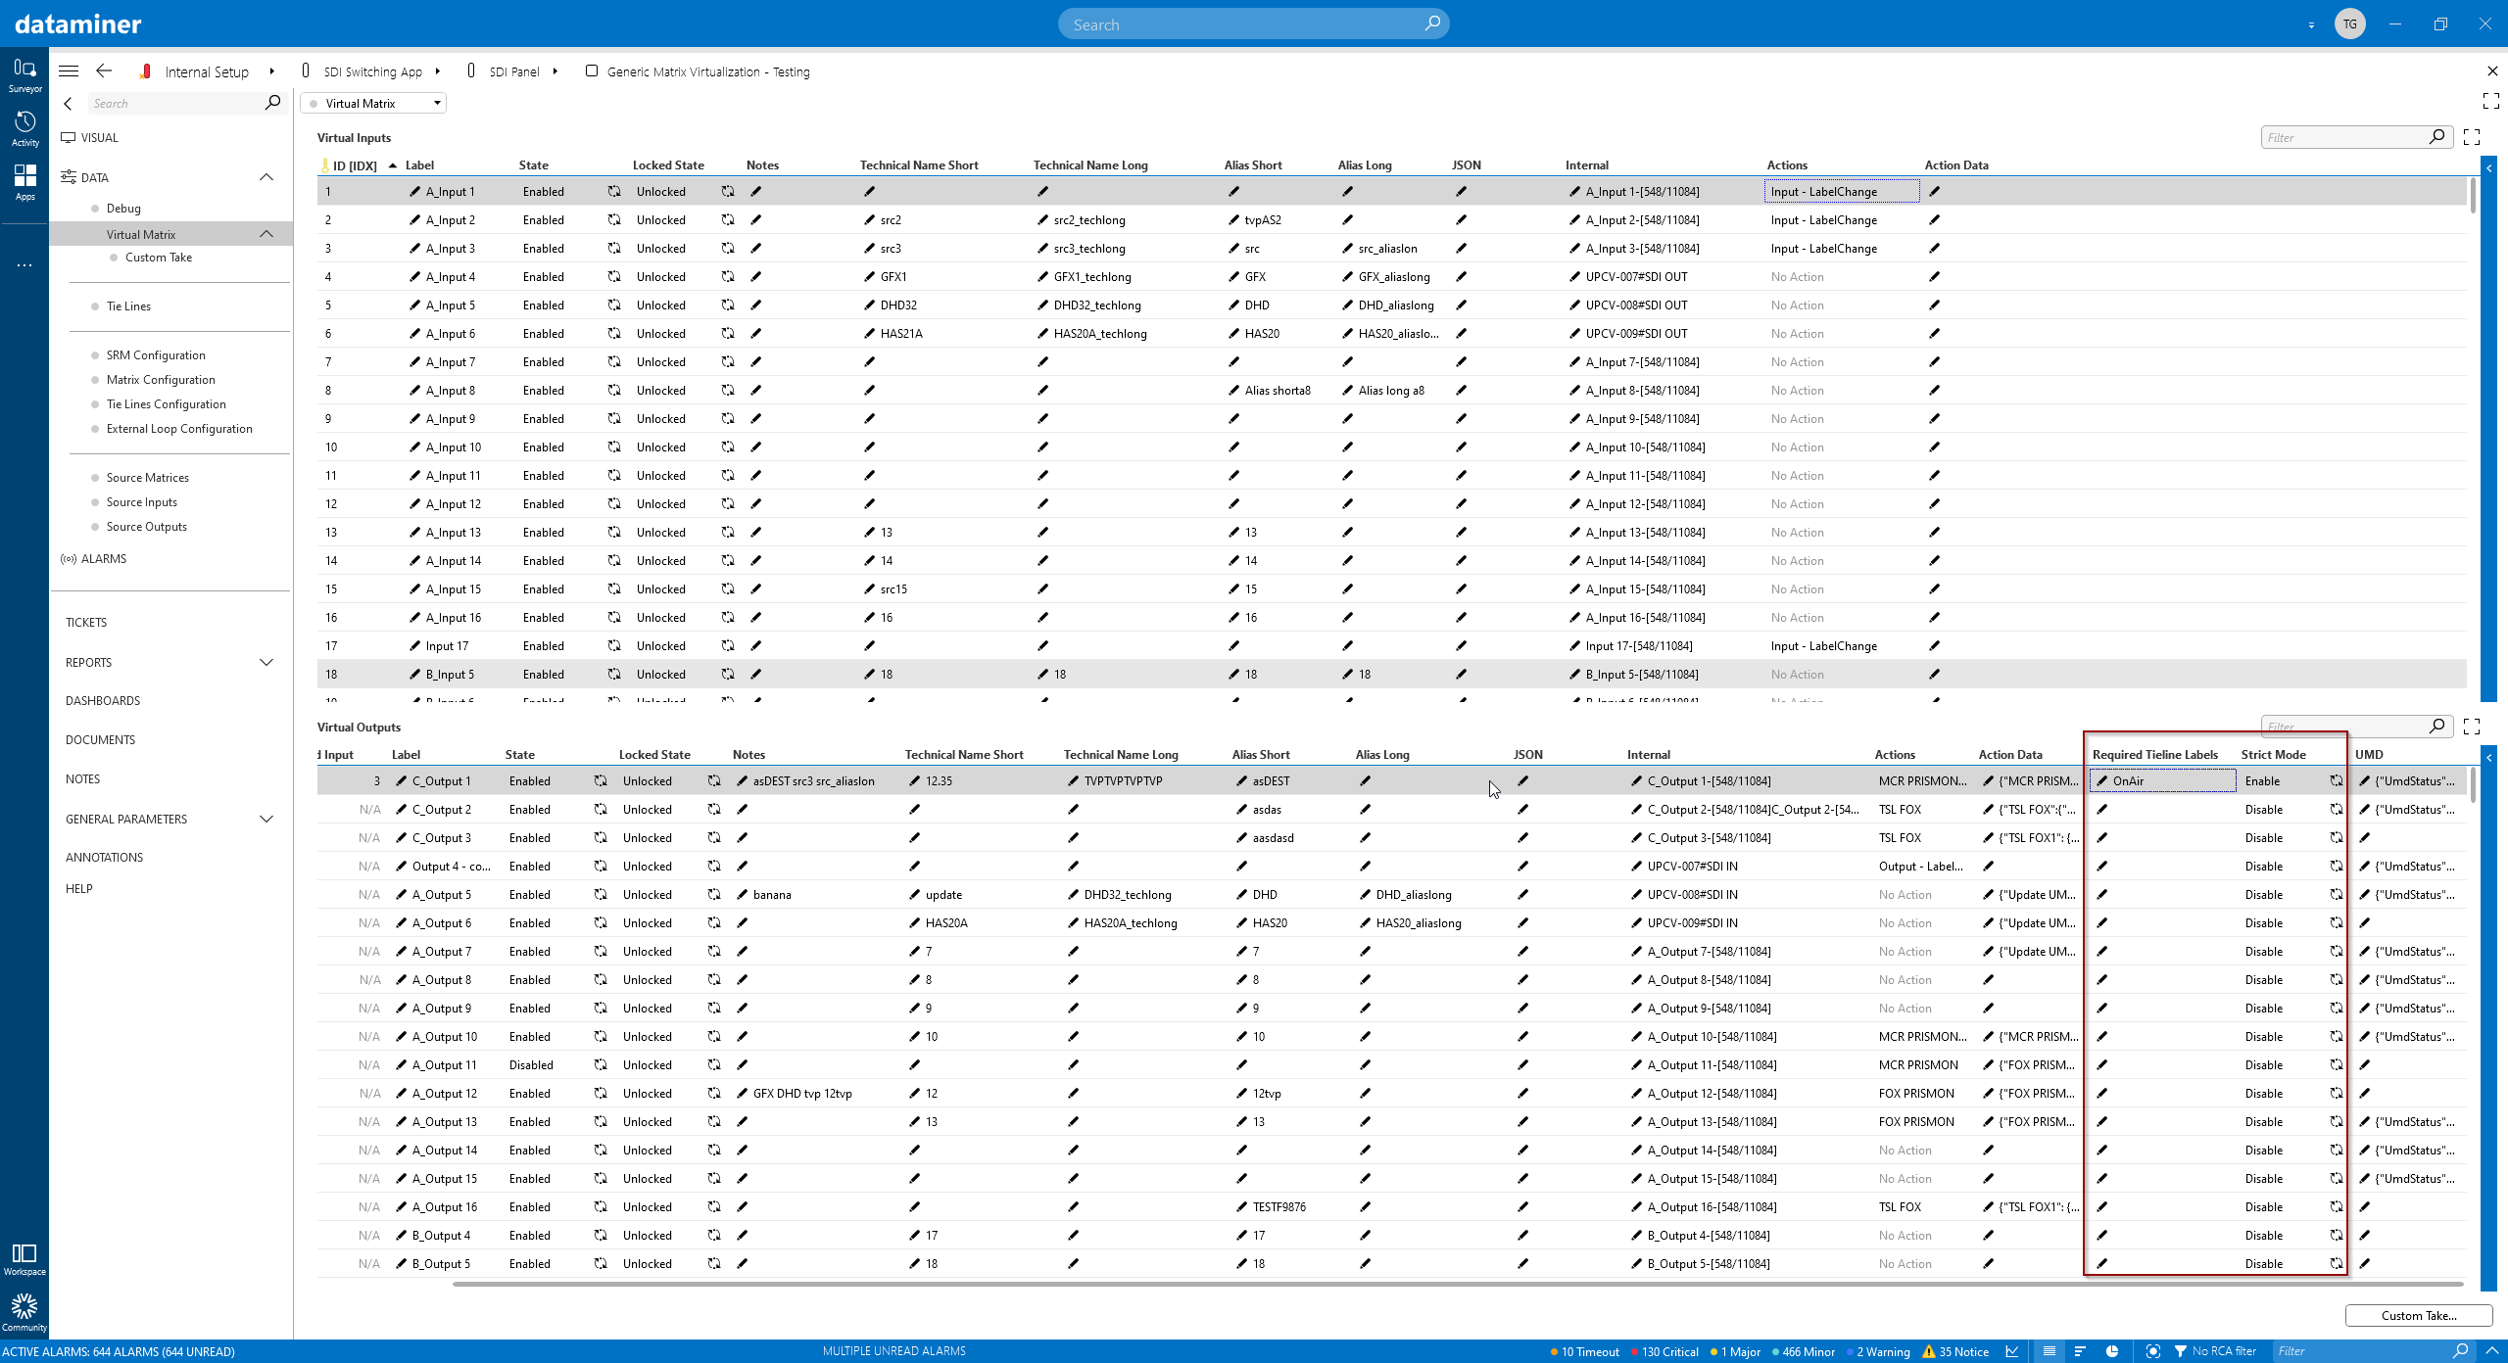Toggle Strict Mode for A_Output 16
The image size is (2508, 1363).
pyautogui.click(x=2337, y=1207)
